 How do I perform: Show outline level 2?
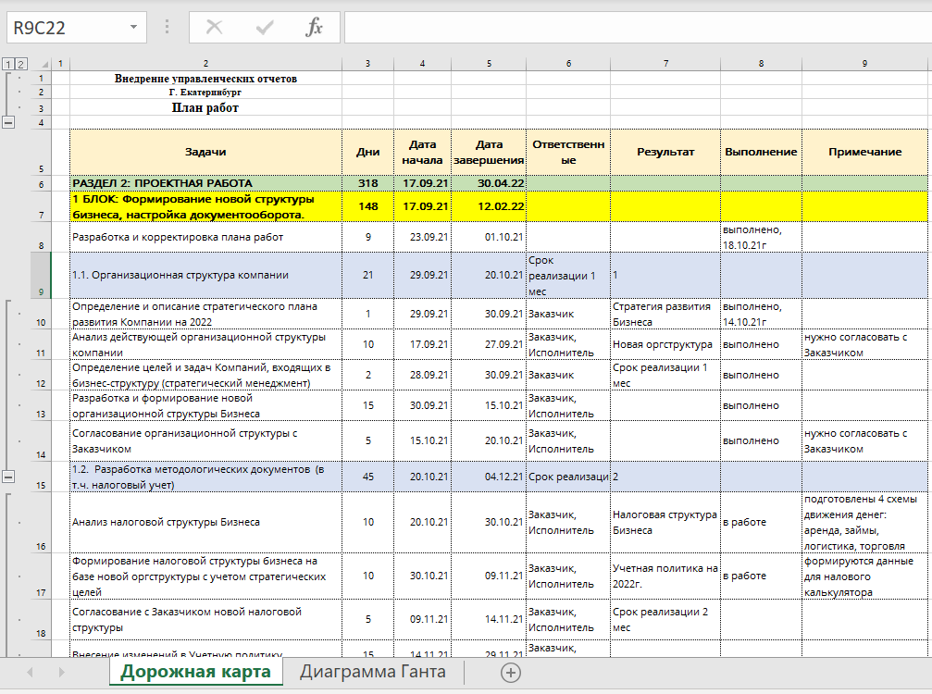point(20,64)
